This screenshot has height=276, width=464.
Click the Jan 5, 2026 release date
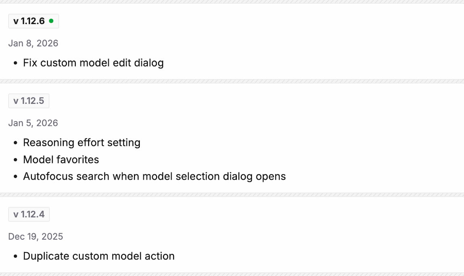pos(33,123)
